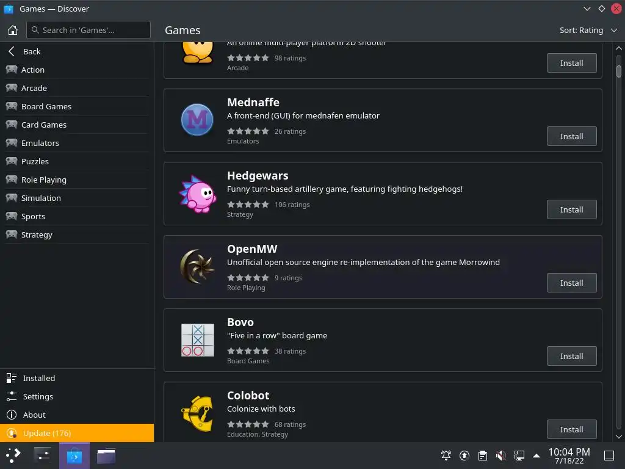Click the Settings sliders icon
Viewport: 625px width, 469px height.
click(12, 396)
